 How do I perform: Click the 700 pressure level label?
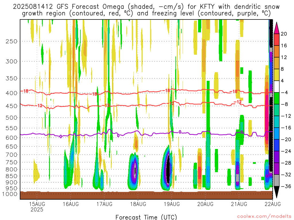11,155
